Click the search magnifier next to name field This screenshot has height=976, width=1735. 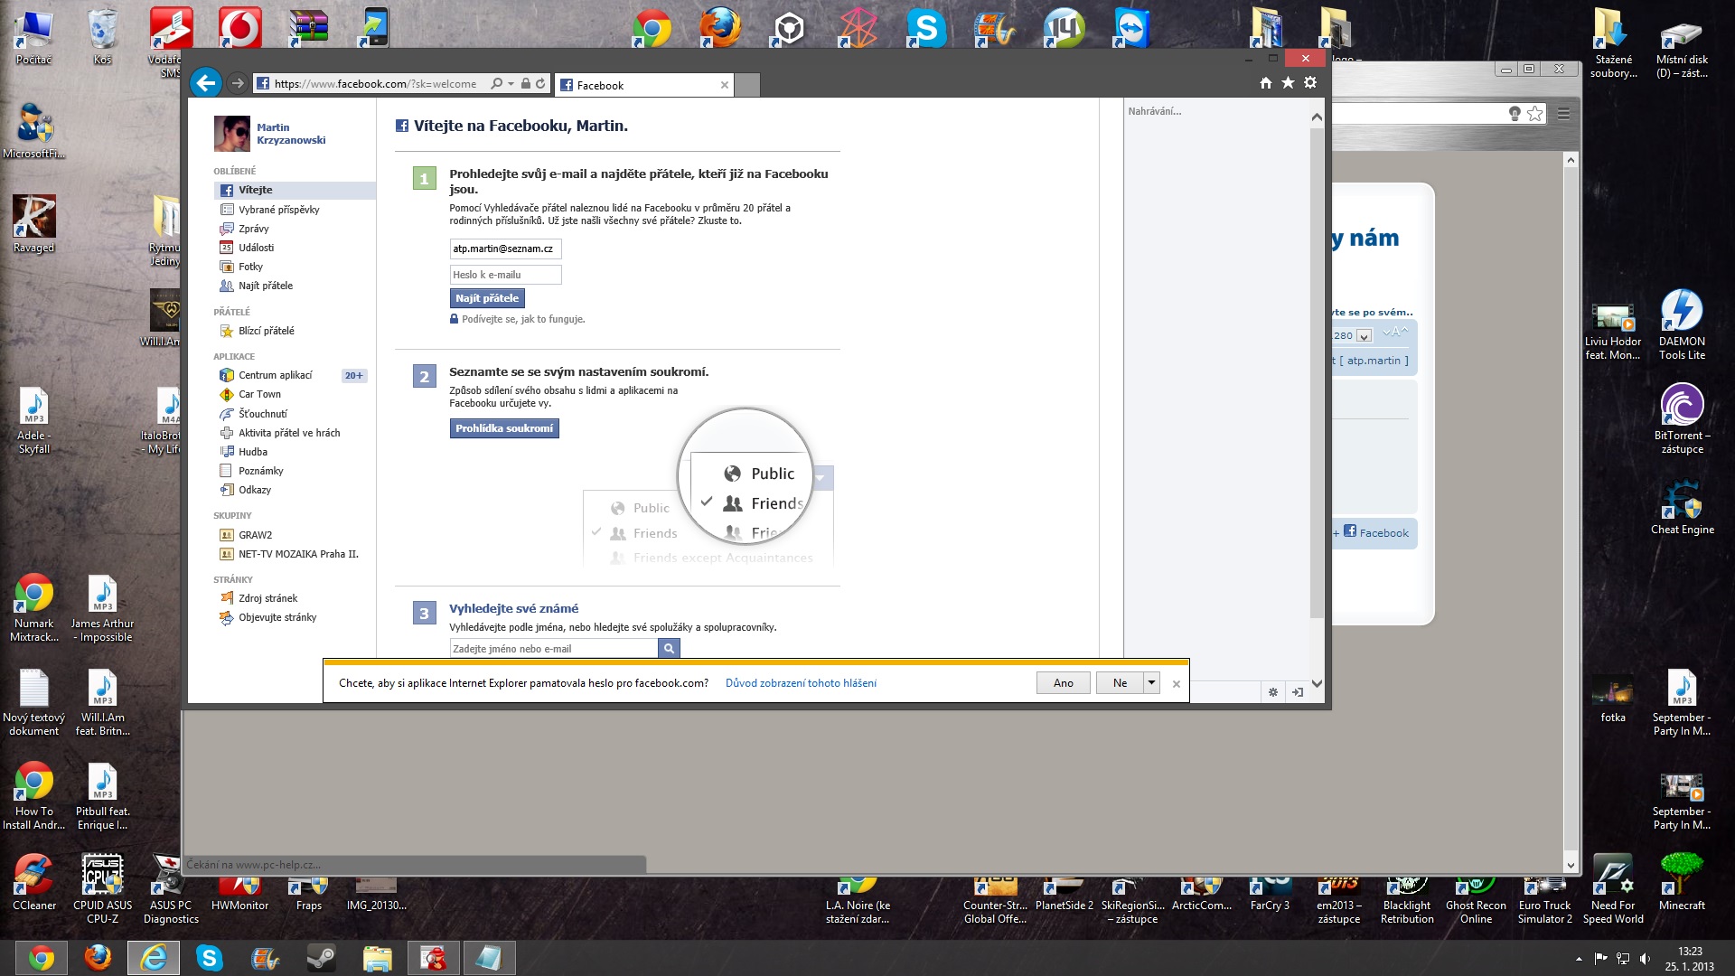click(669, 649)
